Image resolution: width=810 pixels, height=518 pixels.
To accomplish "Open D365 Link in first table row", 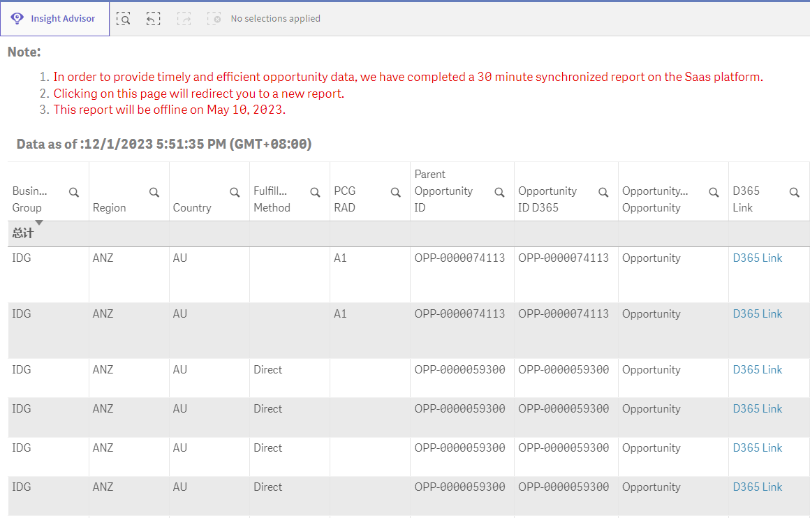I will click(x=757, y=258).
